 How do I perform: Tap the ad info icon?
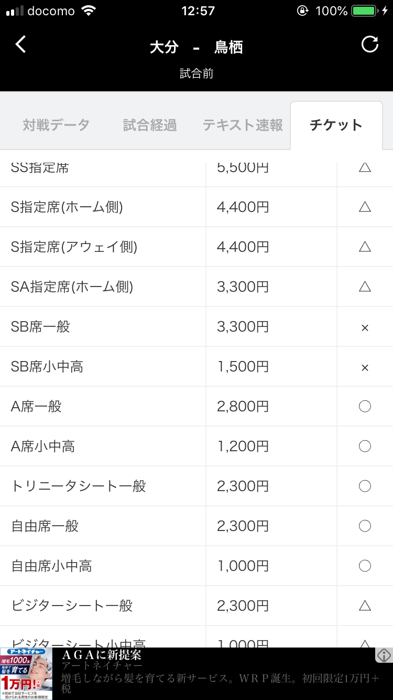(x=384, y=655)
